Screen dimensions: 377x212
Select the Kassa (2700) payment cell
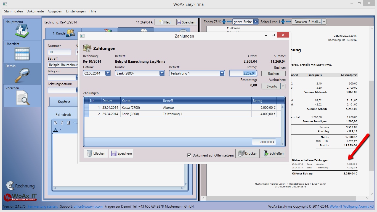coord(141,108)
